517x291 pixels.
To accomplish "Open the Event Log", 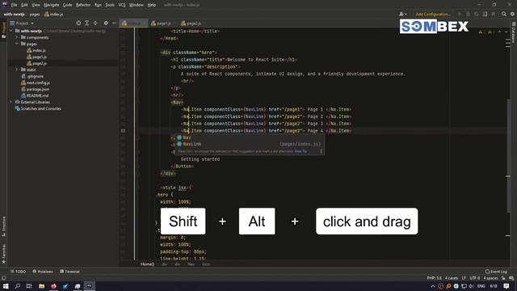I will [x=496, y=272].
